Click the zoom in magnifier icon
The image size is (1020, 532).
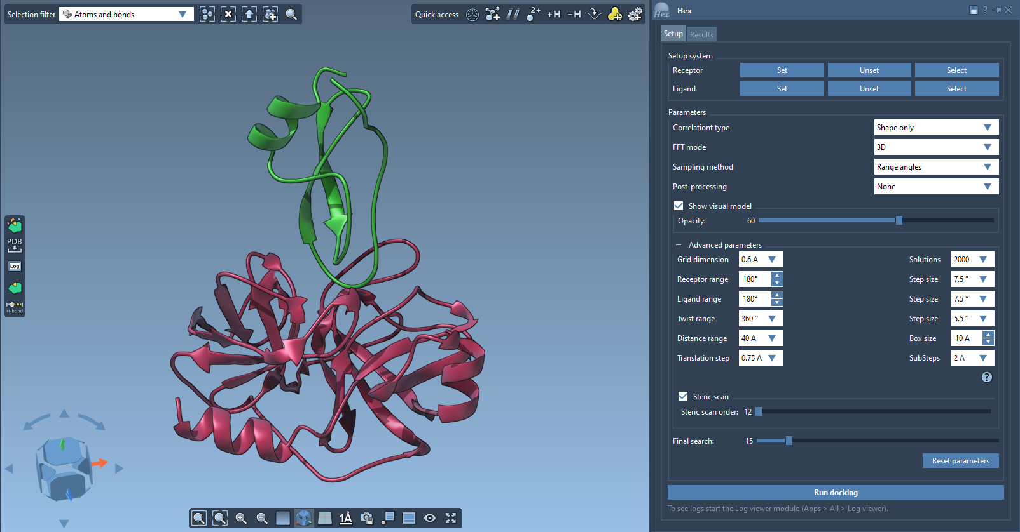coord(241,518)
